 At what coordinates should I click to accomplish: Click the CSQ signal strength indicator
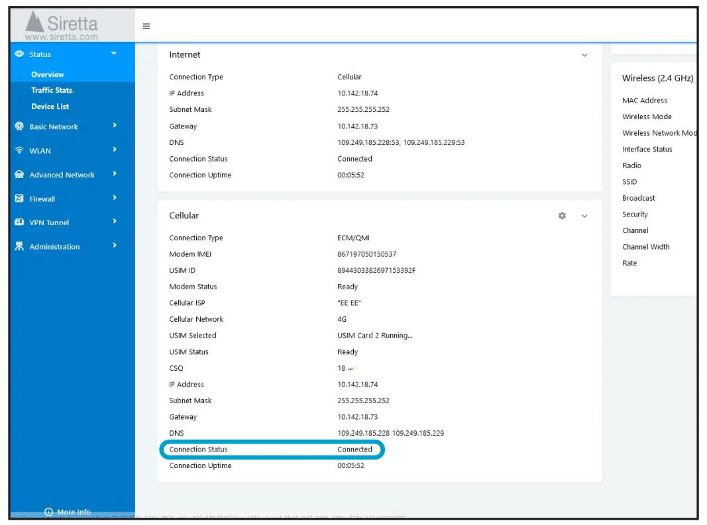pyautogui.click(x=353, y=369)
